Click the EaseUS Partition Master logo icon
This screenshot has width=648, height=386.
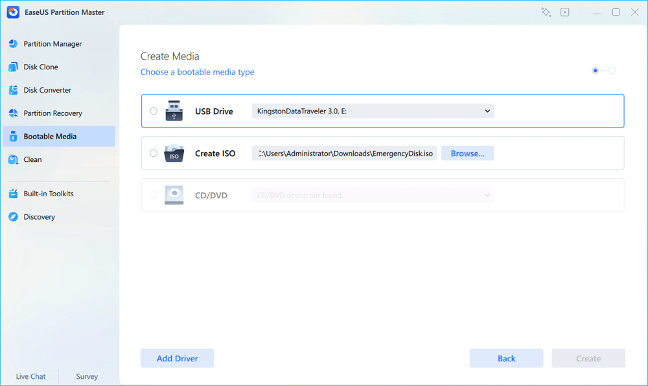click(13, 12)
